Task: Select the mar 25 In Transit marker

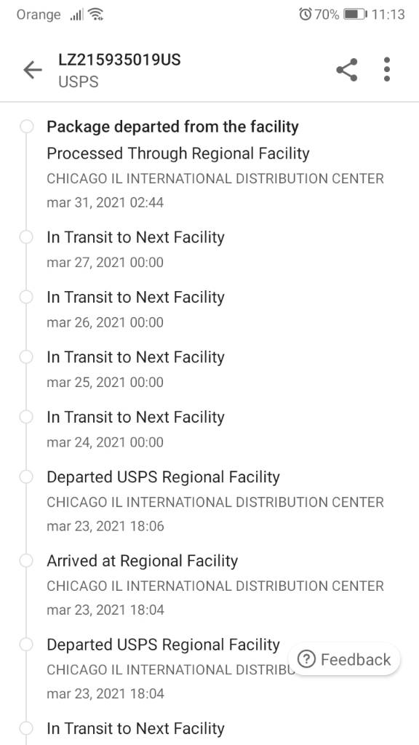Action: click(27, 356)
